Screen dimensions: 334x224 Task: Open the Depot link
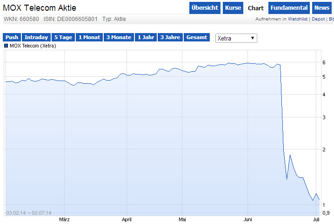(318, 19)
